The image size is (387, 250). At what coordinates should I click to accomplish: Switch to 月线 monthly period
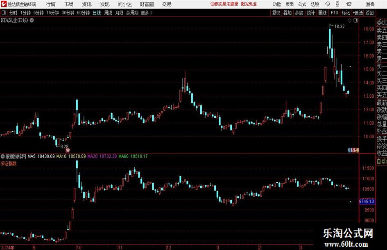[119, 13]
